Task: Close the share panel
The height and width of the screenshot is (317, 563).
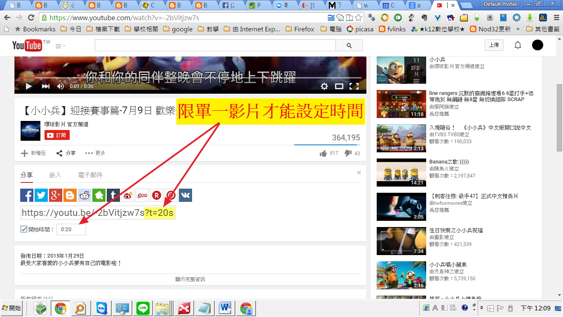Action: 359,173
